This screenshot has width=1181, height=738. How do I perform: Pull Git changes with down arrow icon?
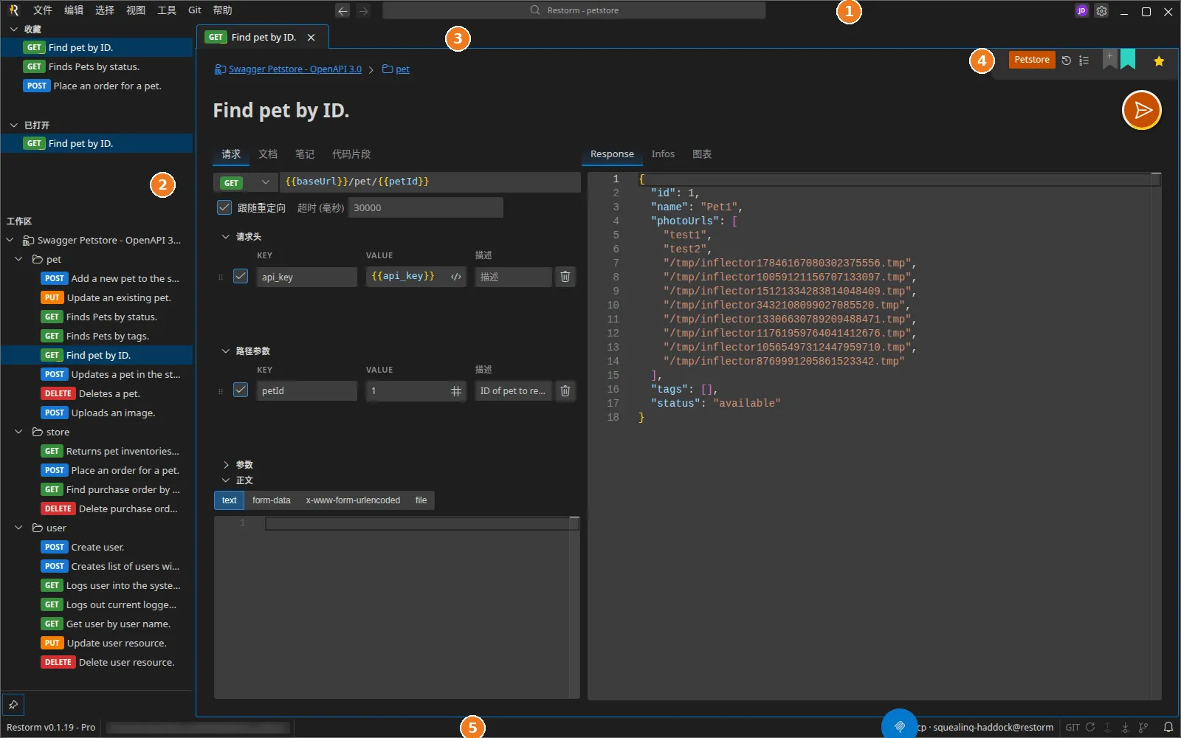pyautogui.click(x=1125, y=727)
